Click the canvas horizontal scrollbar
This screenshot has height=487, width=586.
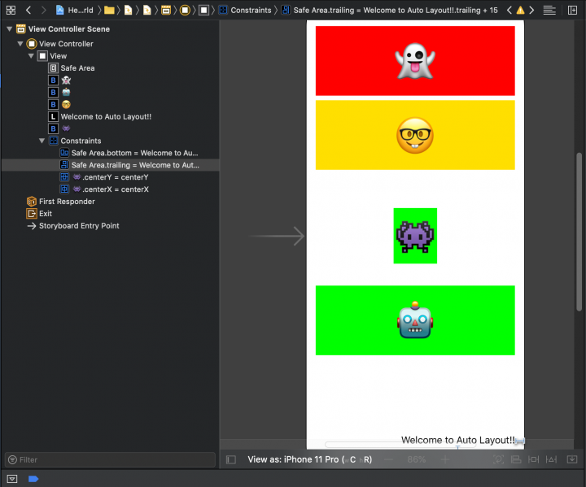pyautogui.click(x=400, y=445)
